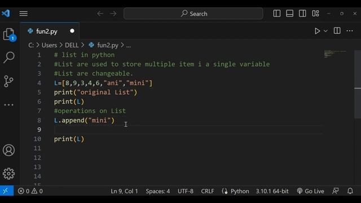This screenshot has height=203, width=361.
Task: Open the remote window indicator in status bar
Action: coord(7,191)
